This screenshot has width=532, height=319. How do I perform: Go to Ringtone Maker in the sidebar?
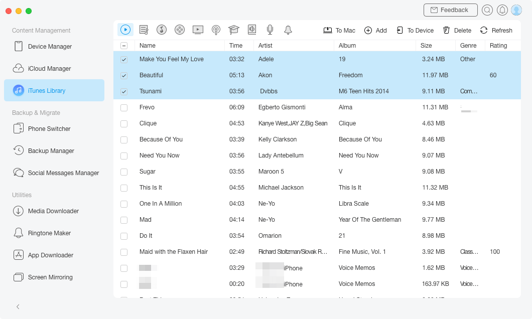tap(49, 233)
